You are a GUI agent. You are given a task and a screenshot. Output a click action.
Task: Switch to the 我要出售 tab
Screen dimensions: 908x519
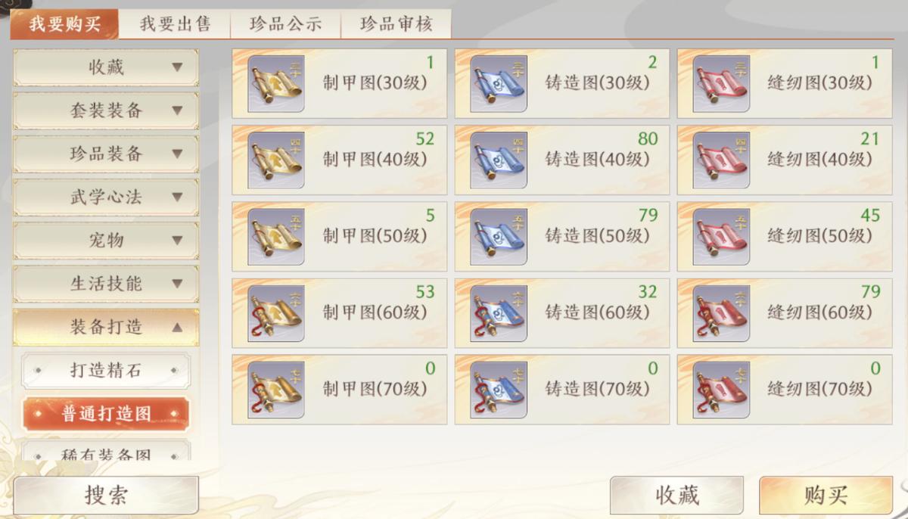pos(175,23)
